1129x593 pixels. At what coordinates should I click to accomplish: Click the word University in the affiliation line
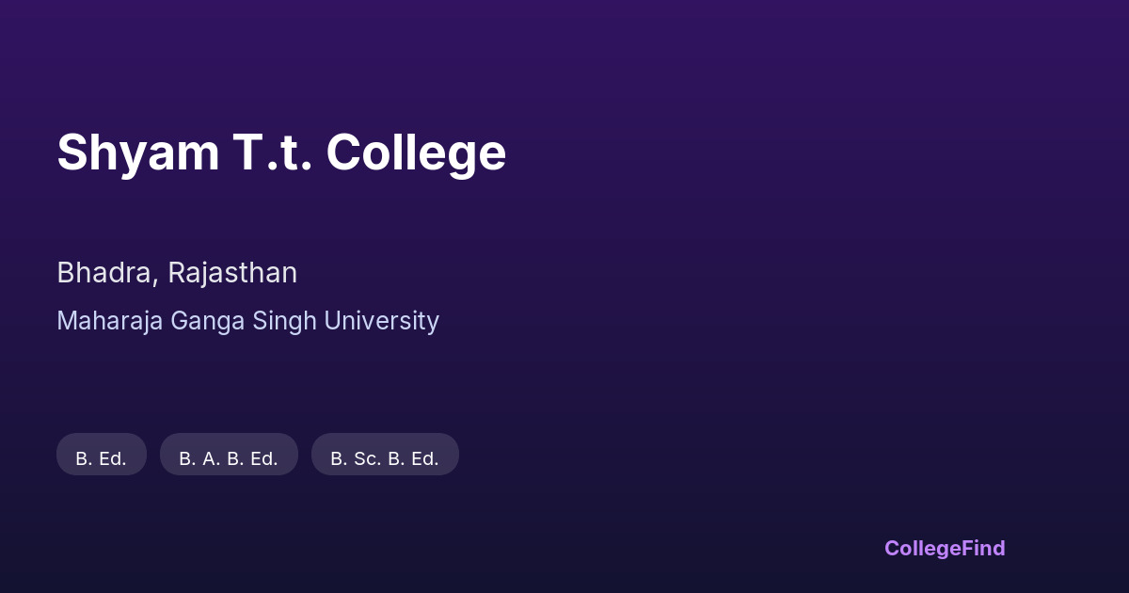click(x=381, y=321)
